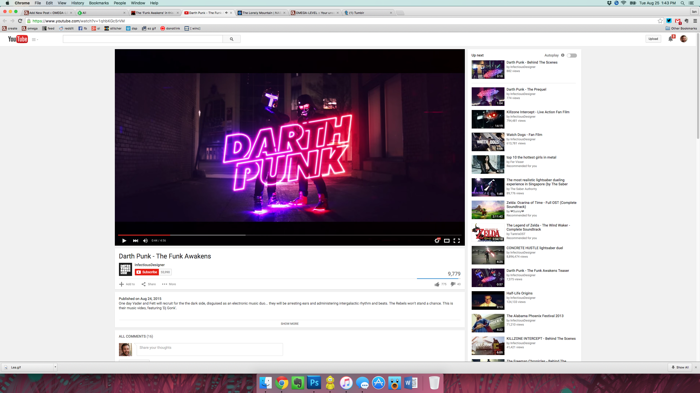Open the InfectiousDesigner channel link
This screenshot has width=700, height=393.
coord(150,265)
